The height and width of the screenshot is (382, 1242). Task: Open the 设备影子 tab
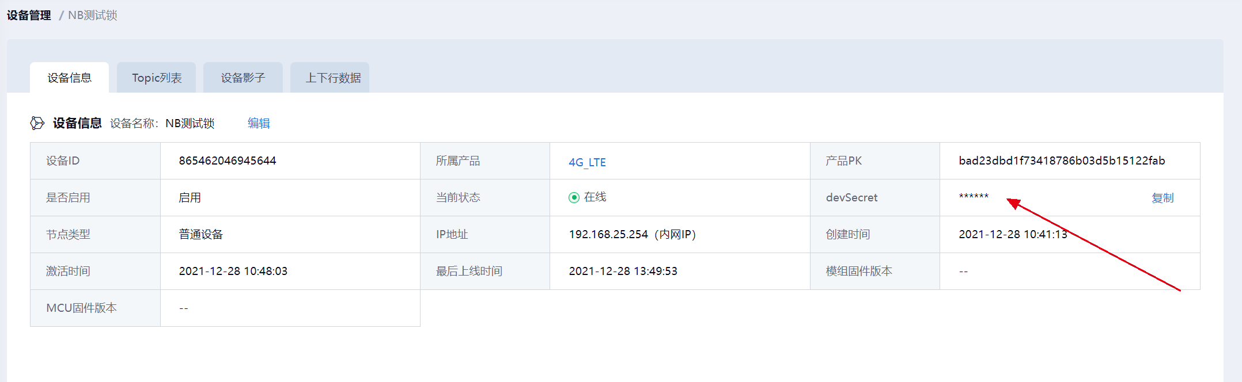(243, 78)
